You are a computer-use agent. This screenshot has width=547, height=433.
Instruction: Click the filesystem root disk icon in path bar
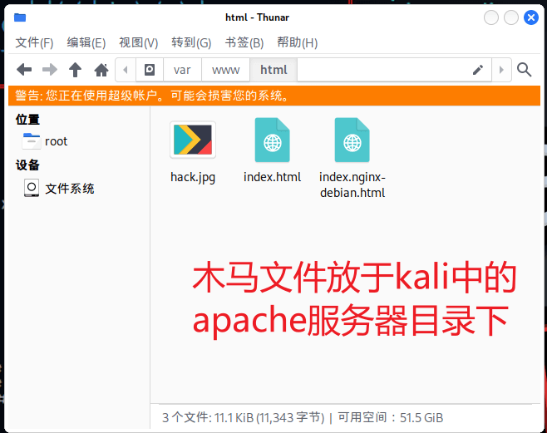(x=150, y=70)
